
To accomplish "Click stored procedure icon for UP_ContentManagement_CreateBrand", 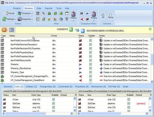I will [2, 80].
